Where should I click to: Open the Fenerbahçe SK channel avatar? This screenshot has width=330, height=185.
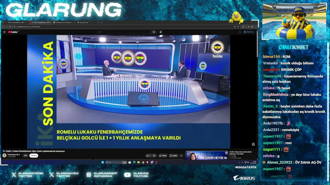4,155
